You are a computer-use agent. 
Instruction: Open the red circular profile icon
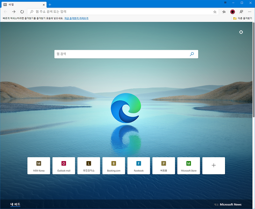pos(233,12)
